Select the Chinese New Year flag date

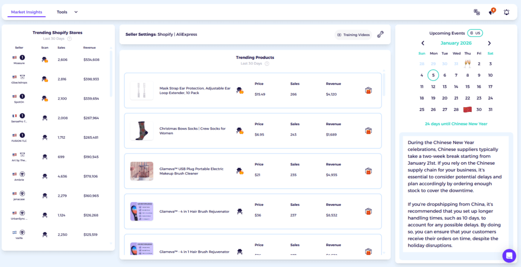(468, 109)
